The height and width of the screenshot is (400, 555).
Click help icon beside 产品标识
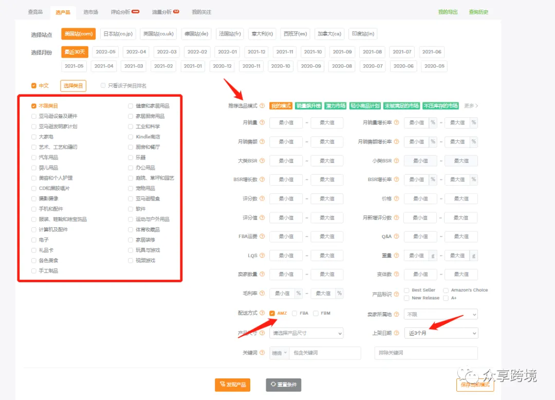pyautogui.click(x=396, y=294)
